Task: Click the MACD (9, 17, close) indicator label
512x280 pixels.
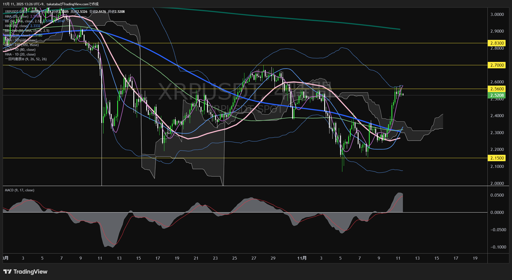Action: 20,190
